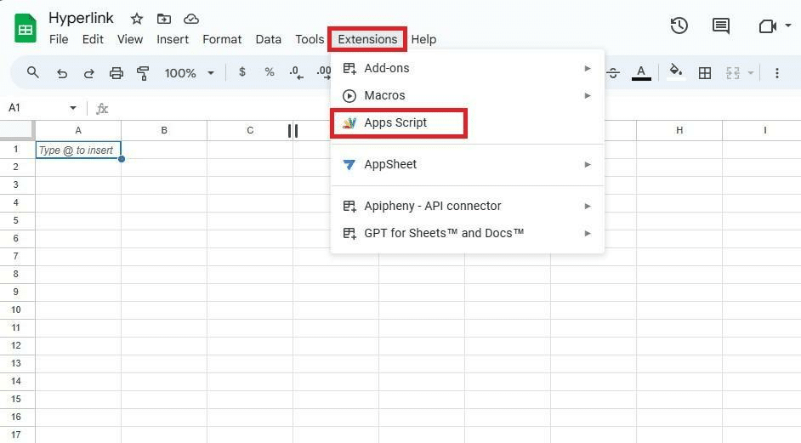Select column A header
Image resolution: width=801 pixels, height=443 pixels.
click(x=78, y=130)
